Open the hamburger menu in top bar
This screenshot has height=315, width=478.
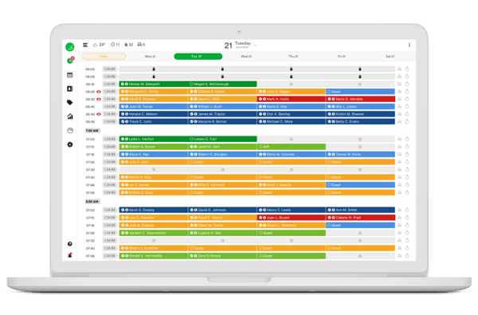point(85,45)
